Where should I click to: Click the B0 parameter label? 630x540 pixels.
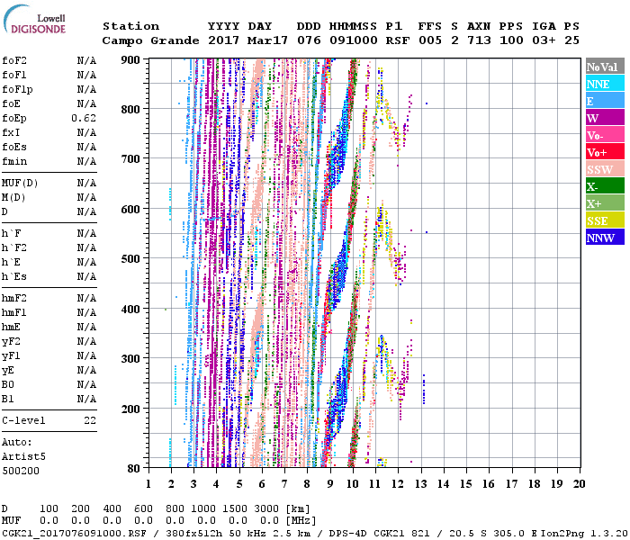(7, 384)
